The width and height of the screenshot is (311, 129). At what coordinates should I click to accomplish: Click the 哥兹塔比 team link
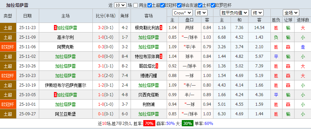pos(147,66)
